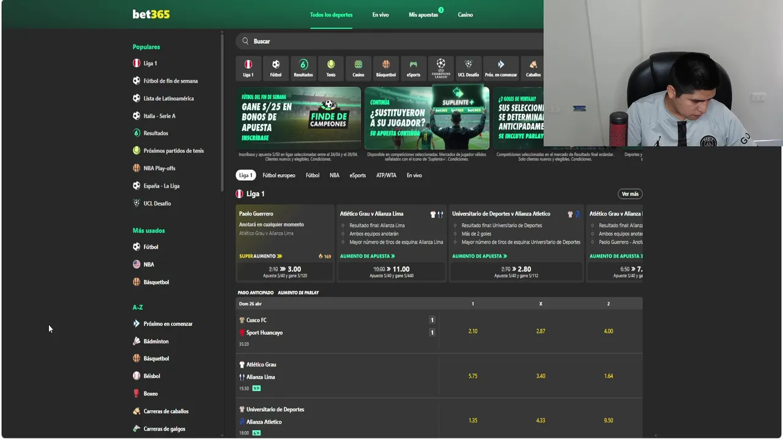Open the Caballos quick-access tile
This screenshot has height=440, width=783.
[x=533, y=68]
